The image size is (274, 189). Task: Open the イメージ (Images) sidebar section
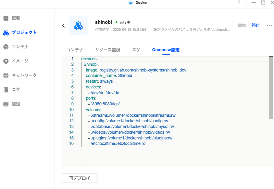(x=18, y=61)
